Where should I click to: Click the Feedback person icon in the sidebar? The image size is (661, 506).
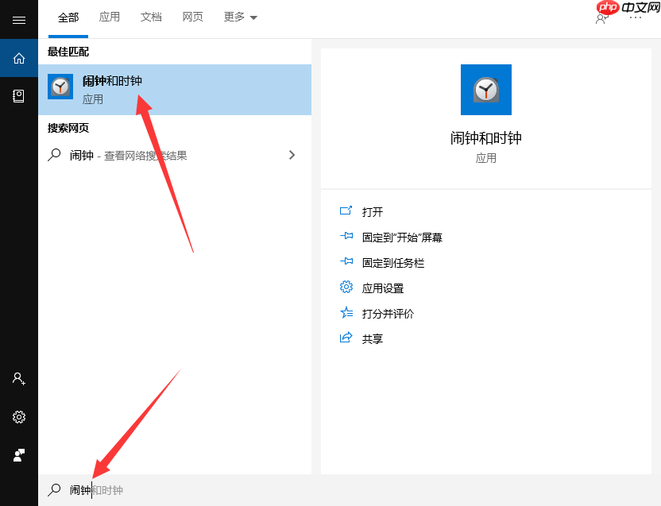[x=19, y=455]
